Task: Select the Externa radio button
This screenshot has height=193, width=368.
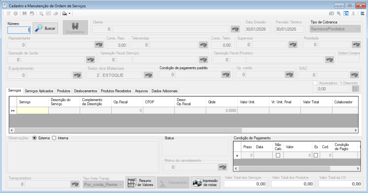Action: pyautogui.click(x=34, y=138)
